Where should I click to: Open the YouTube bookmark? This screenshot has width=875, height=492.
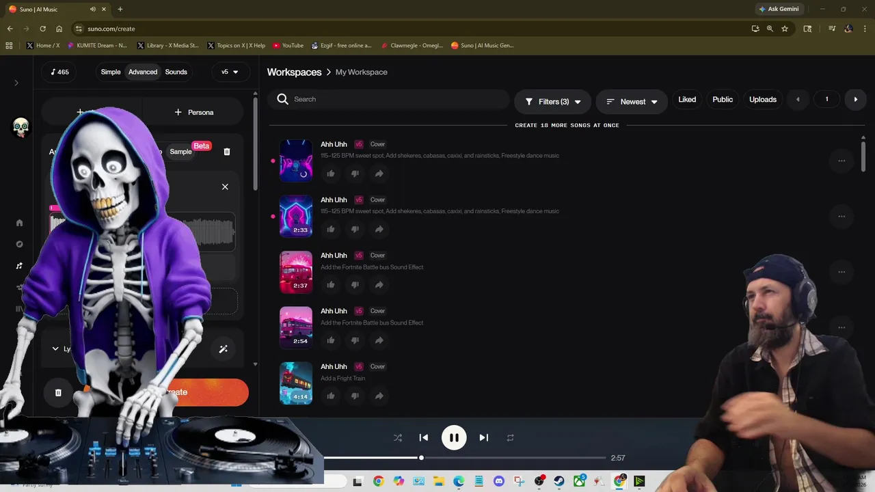tap(288, 45)
